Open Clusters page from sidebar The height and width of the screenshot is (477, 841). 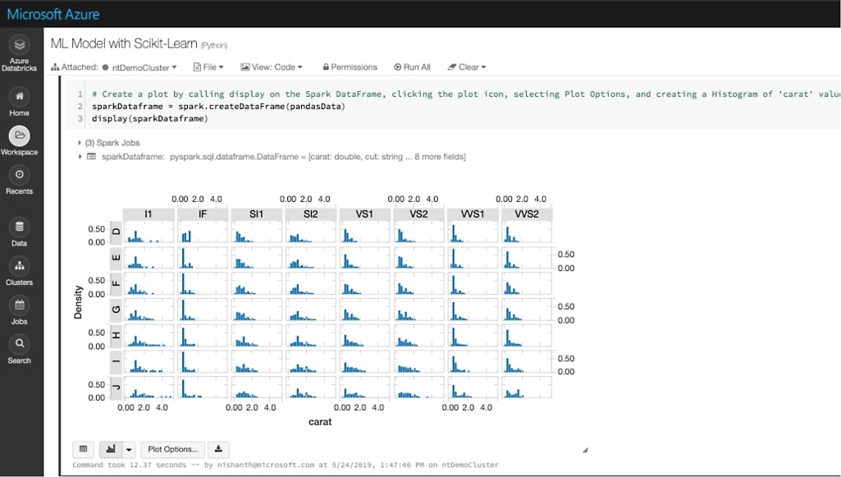[20, 266]
